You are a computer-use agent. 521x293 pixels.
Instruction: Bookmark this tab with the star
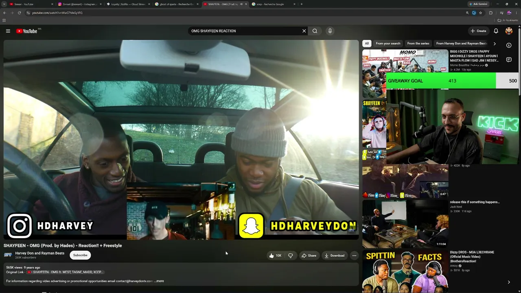481,13
